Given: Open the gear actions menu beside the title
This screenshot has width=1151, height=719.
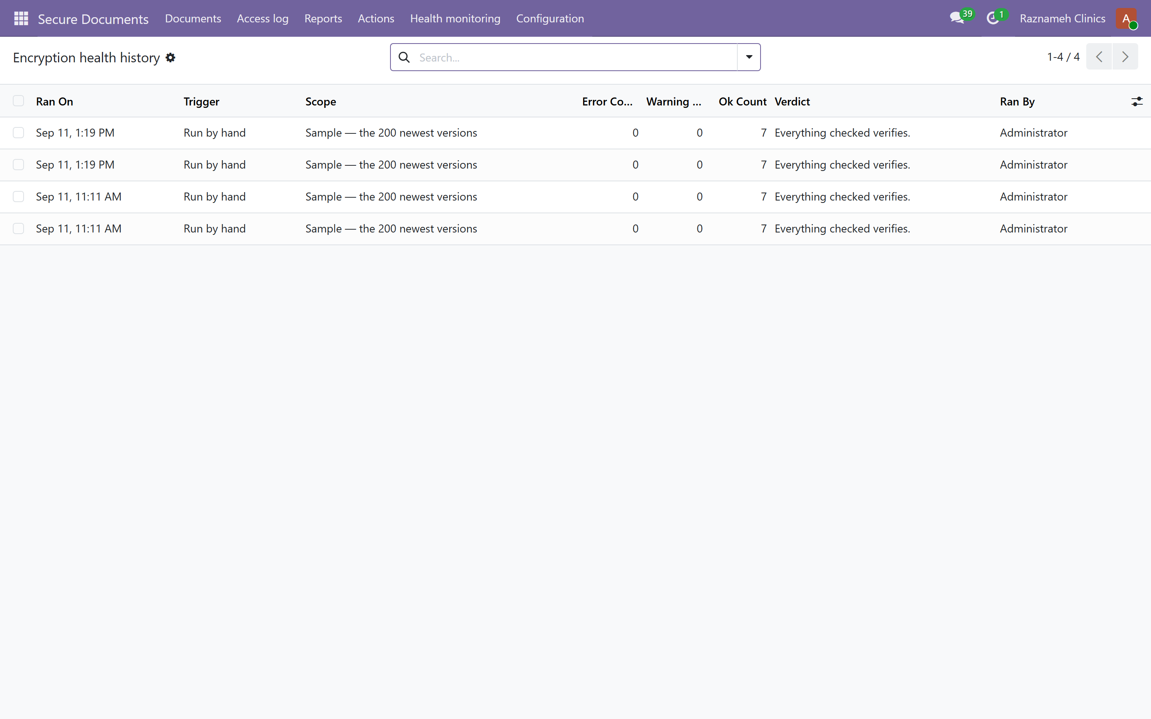Looking at the screenshot, I should (170, 58).
